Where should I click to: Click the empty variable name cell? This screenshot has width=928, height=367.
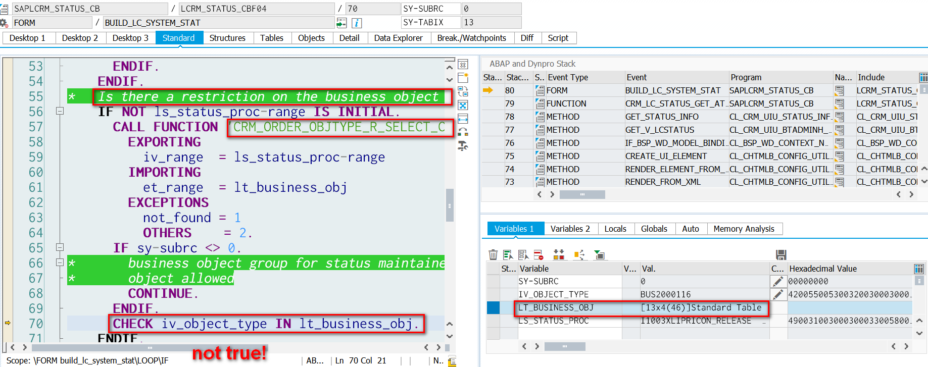coord(569,334)
